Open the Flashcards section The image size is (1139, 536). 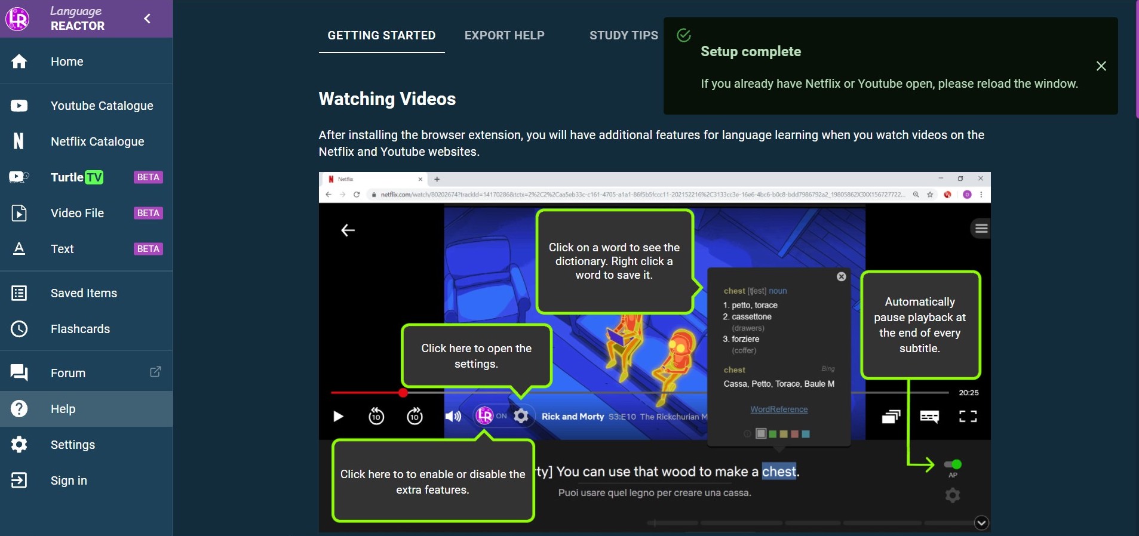[x=80, y=329]
